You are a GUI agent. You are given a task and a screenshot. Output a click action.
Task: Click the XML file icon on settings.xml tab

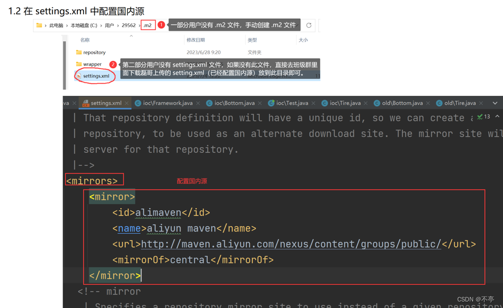(x=85, y=103)
